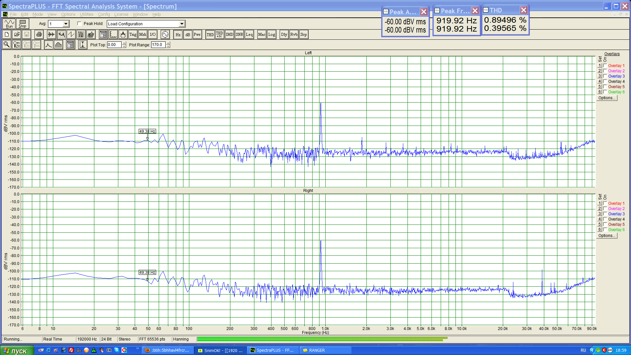The image size is (631, 355).
Task: Click the Trig trigger toolbar button
Action: coord(133,35)
